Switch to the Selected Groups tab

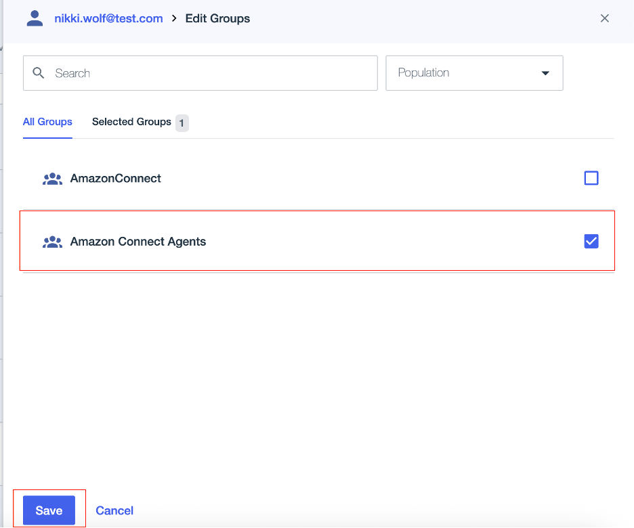[x=131, y=123]
